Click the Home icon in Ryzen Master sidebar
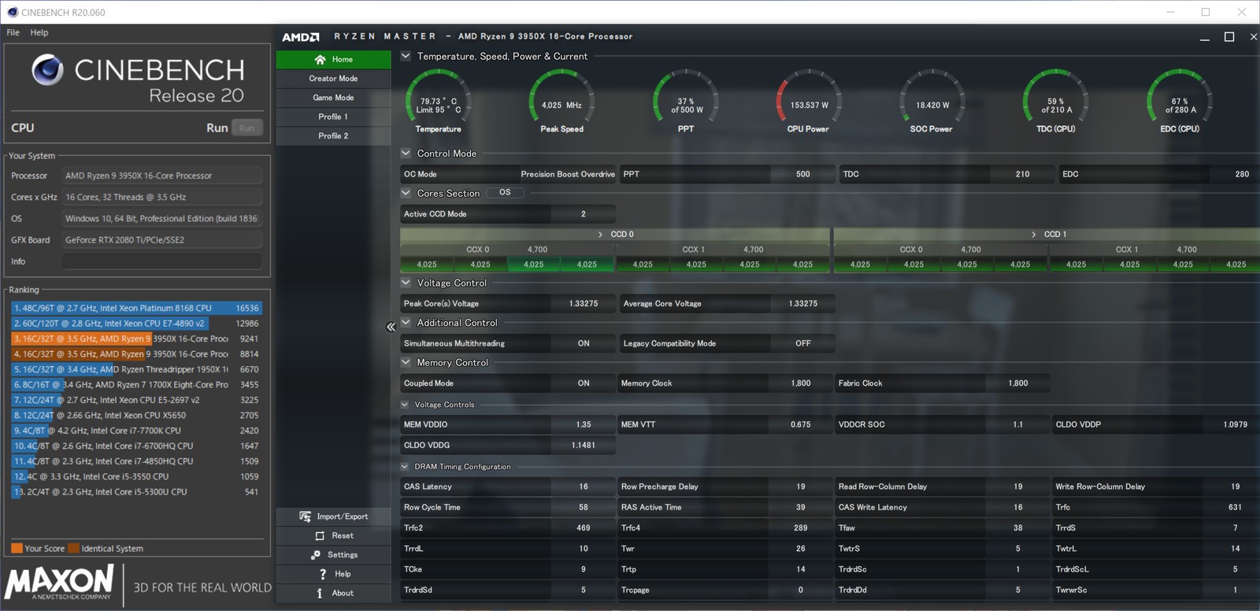The height and width of the screenshot is (611, 1260). click(x=320, y=60)
